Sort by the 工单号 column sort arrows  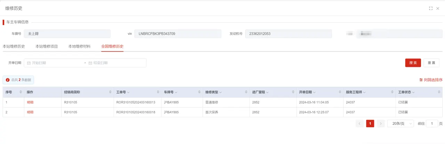[158, 92]
